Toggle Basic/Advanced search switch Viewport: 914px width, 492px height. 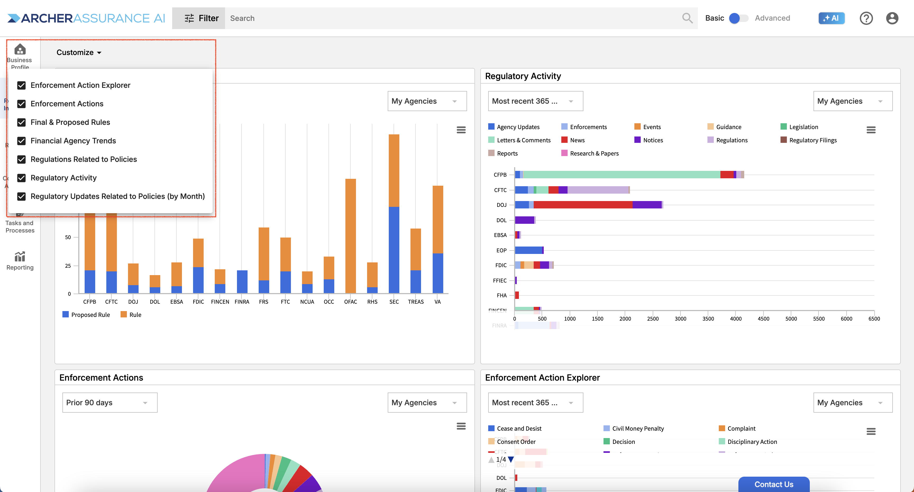(738, 18)
